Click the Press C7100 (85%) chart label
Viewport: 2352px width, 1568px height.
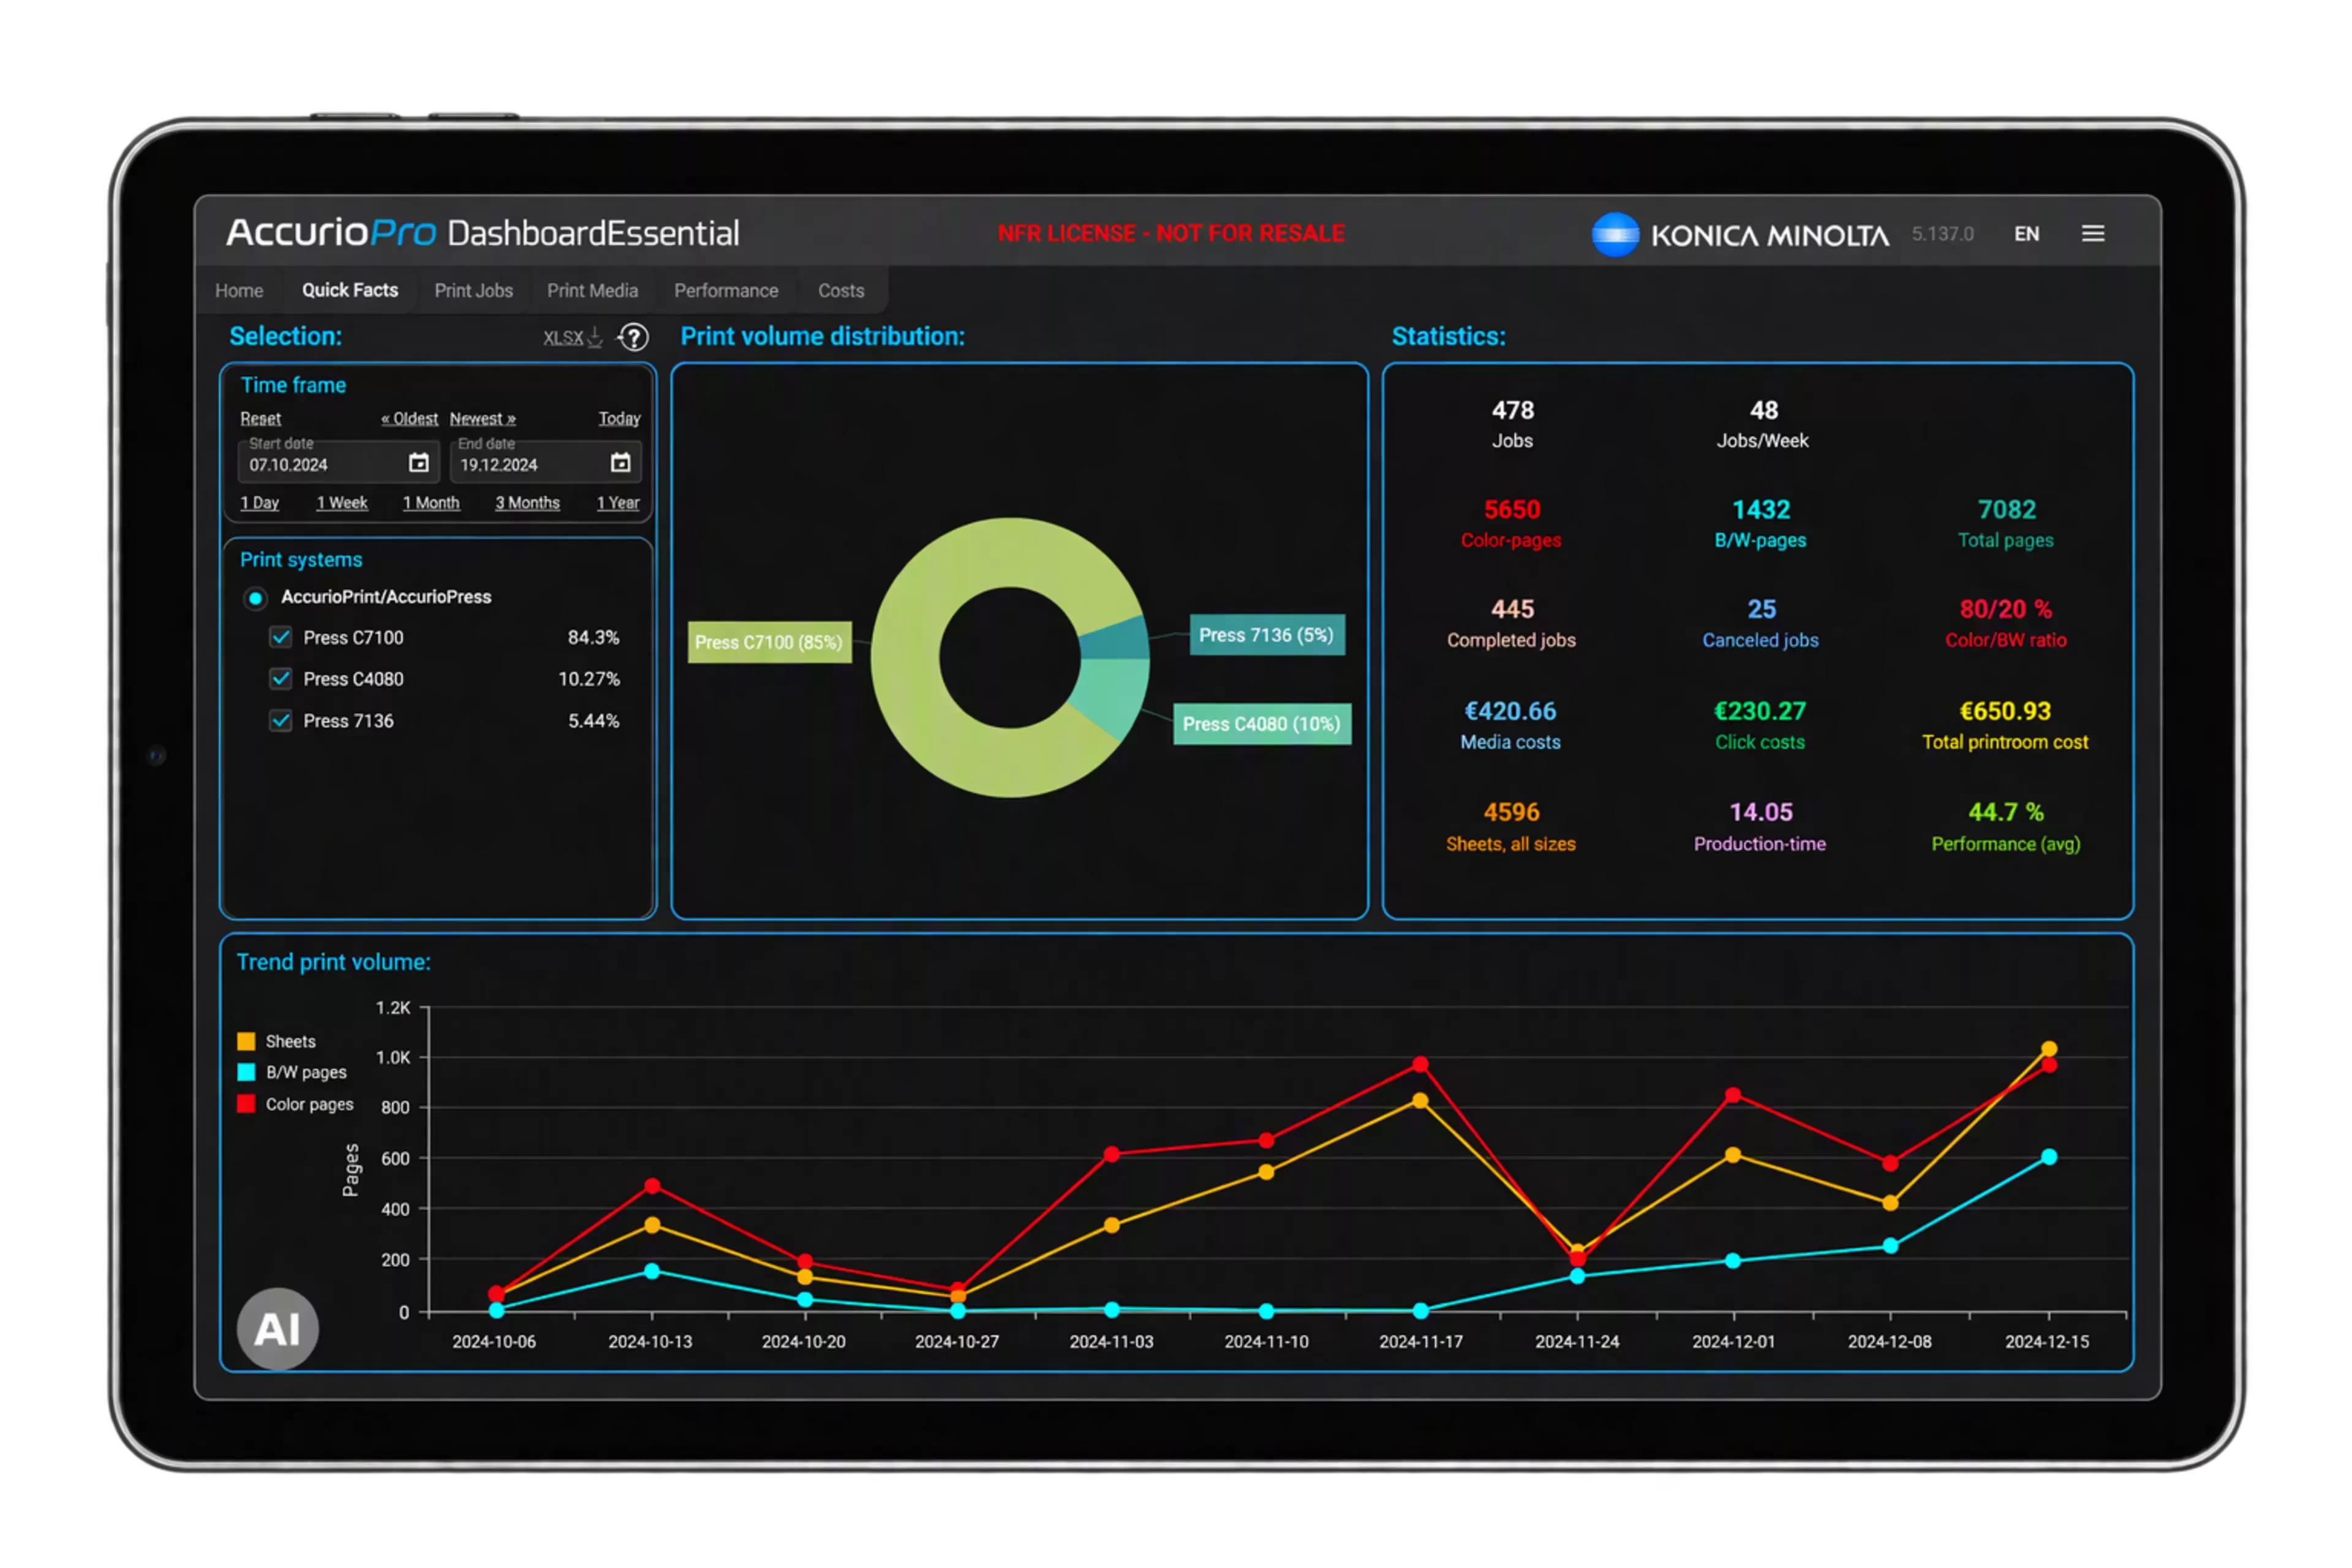[769, 642]
